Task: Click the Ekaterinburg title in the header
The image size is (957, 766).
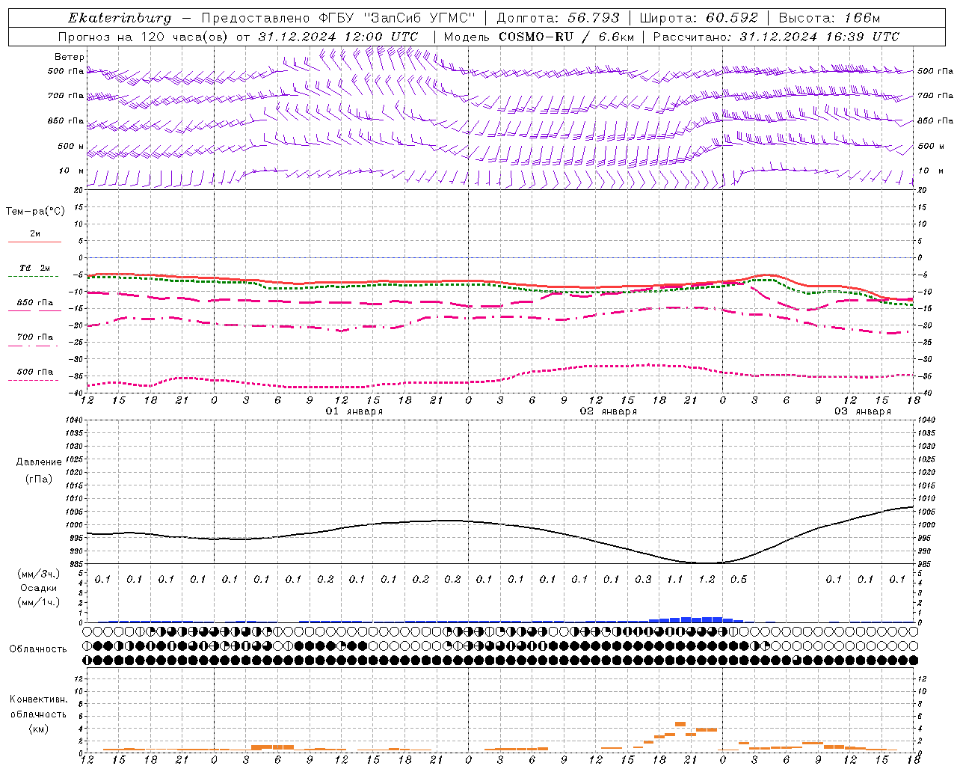Action: pyautogui.click(x=120, y=18)
